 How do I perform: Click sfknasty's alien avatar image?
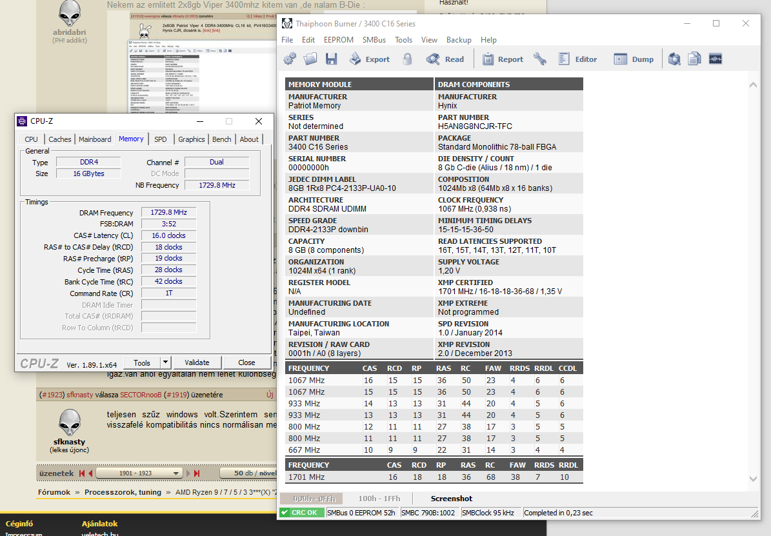pyautogui.click(x=69, y=422)
